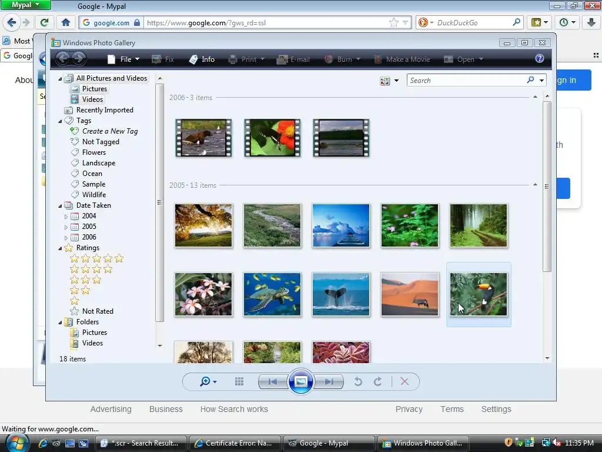Rotate clockwise

click(378, 381)
